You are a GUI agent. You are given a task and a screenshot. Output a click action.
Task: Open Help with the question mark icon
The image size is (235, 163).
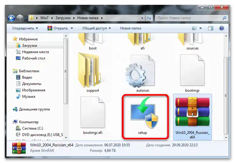[222, 28]
